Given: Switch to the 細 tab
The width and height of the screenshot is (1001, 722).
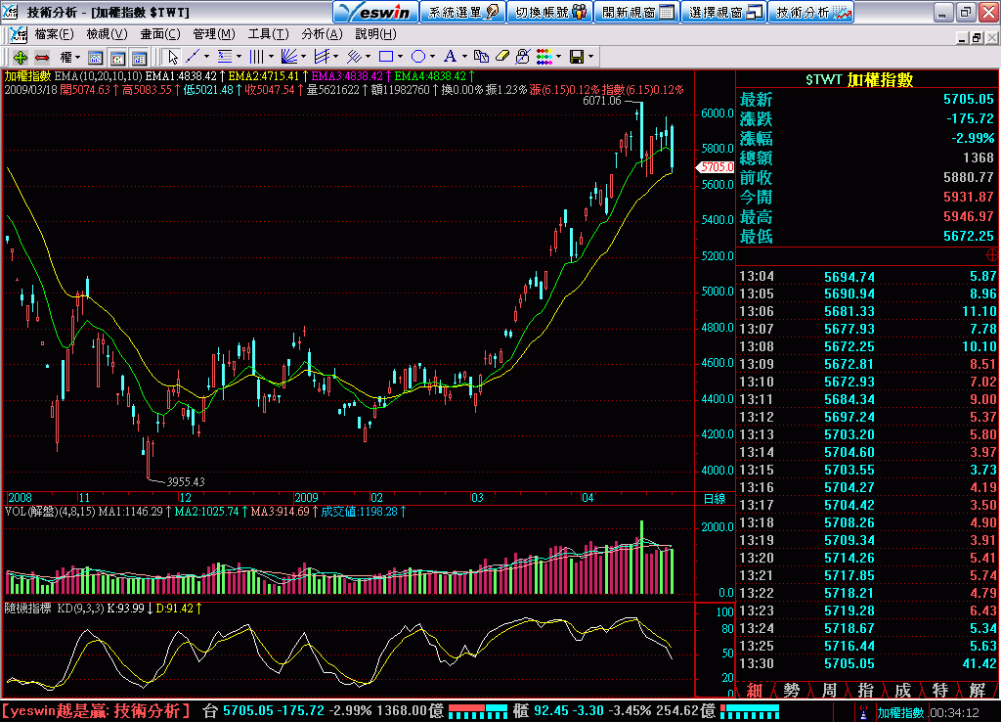Looking at the screenshot, I should (755, 690).
